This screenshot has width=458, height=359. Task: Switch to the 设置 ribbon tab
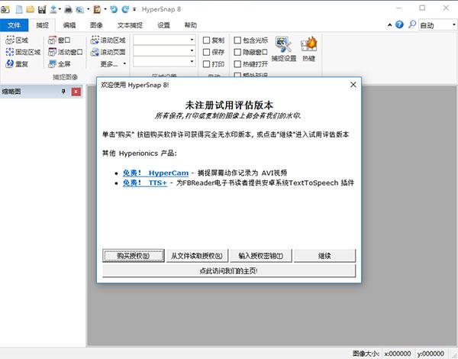(163, 25)
